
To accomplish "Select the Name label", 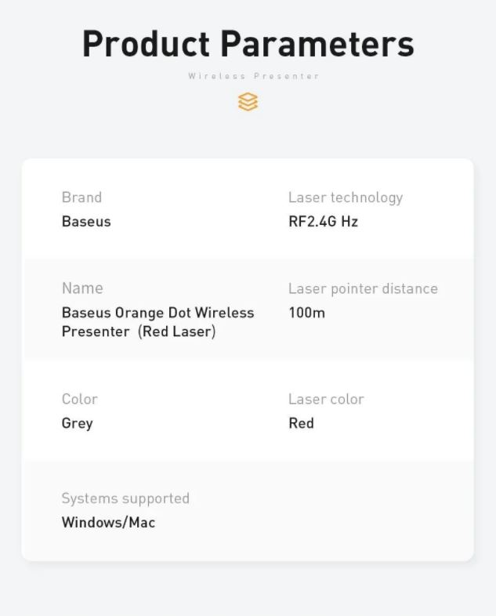I will point(82,288).
